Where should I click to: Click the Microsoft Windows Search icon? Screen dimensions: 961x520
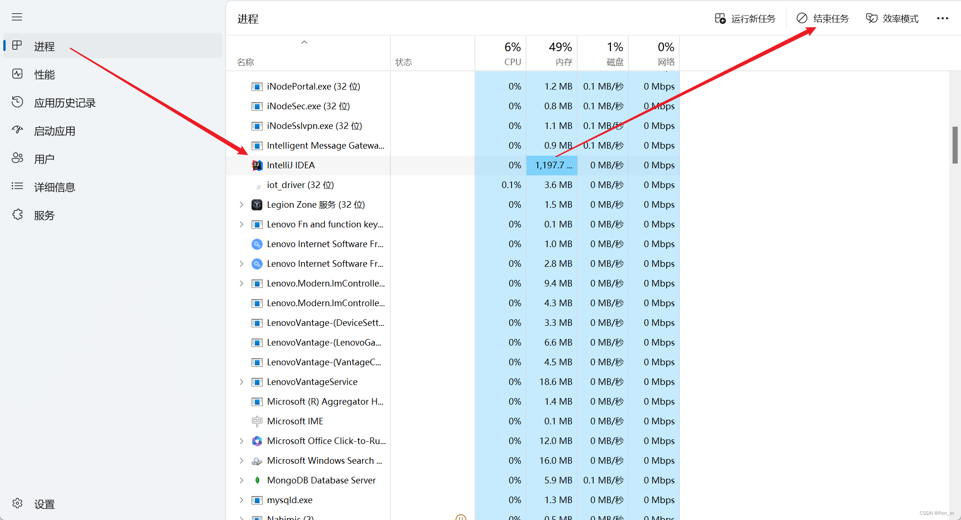(x=257, y=461)
